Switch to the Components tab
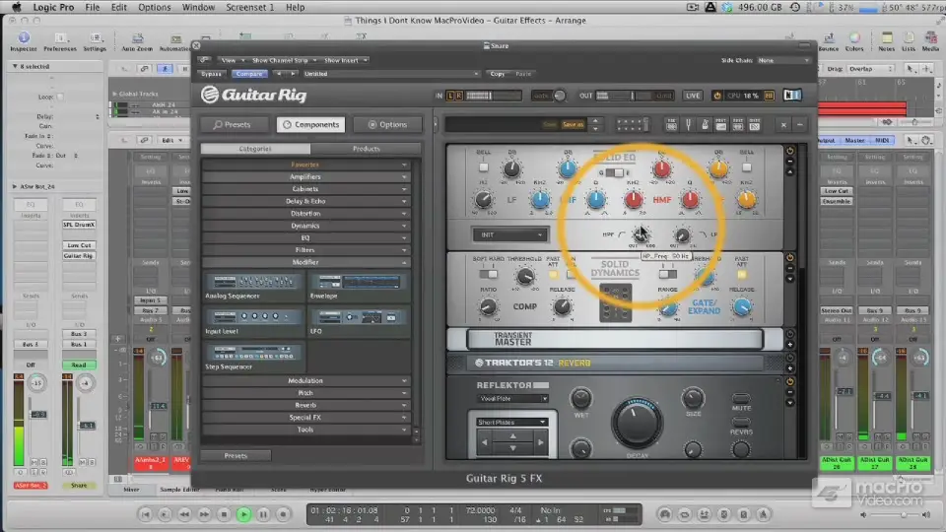The height and width of the screenshot is (532, 946). (x=310, y=125)
